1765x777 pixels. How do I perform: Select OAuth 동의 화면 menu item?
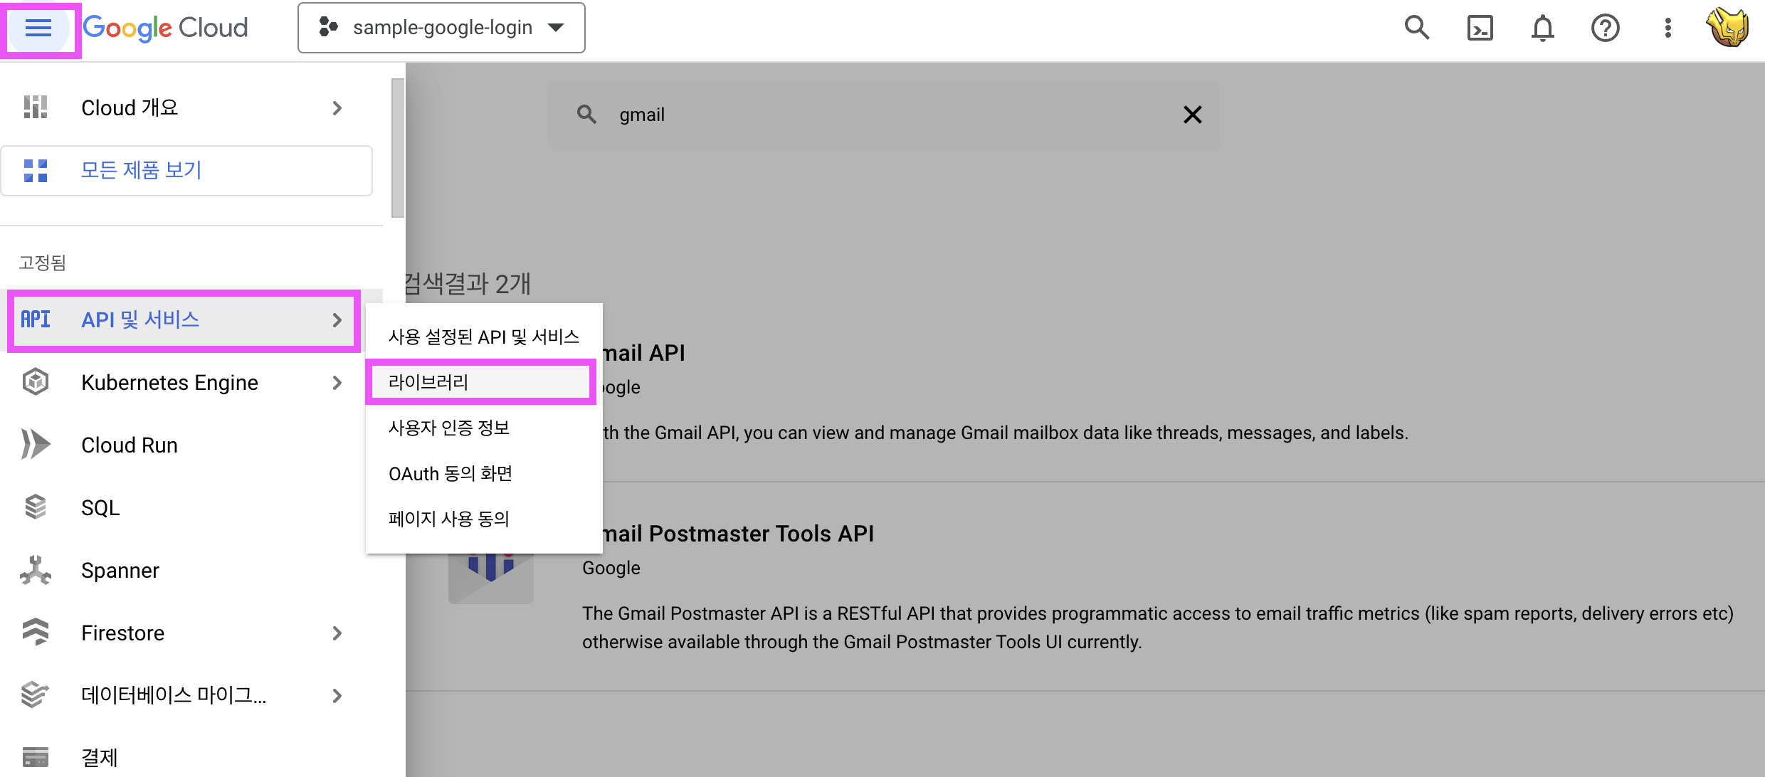click(450, 473)
